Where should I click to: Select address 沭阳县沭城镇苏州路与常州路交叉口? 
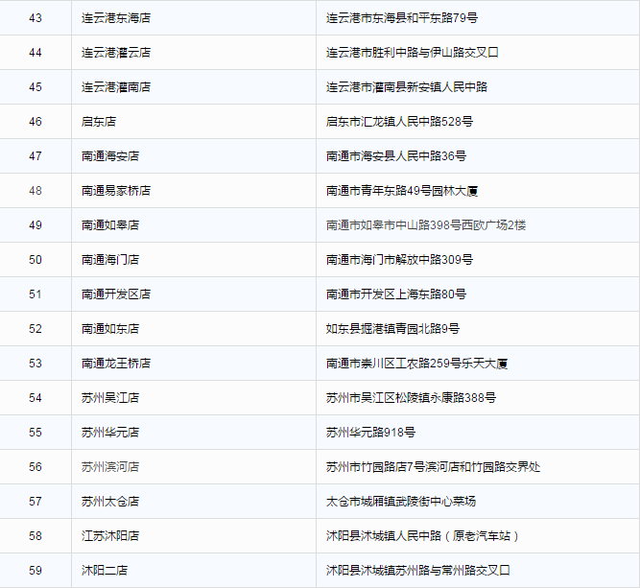tap(418, 571)
